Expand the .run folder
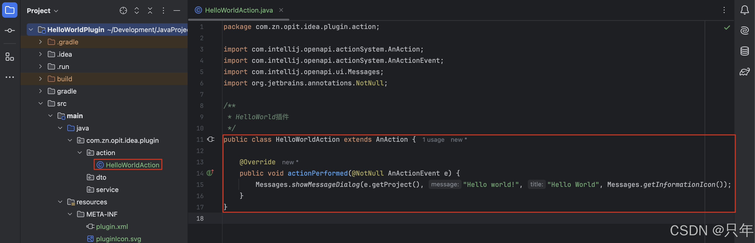 [x=40, y=67]
